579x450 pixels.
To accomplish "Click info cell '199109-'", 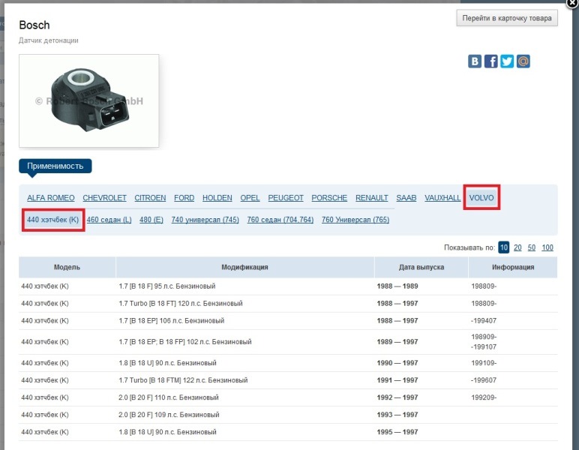I will pyautogui.click(x=484, y=363).
